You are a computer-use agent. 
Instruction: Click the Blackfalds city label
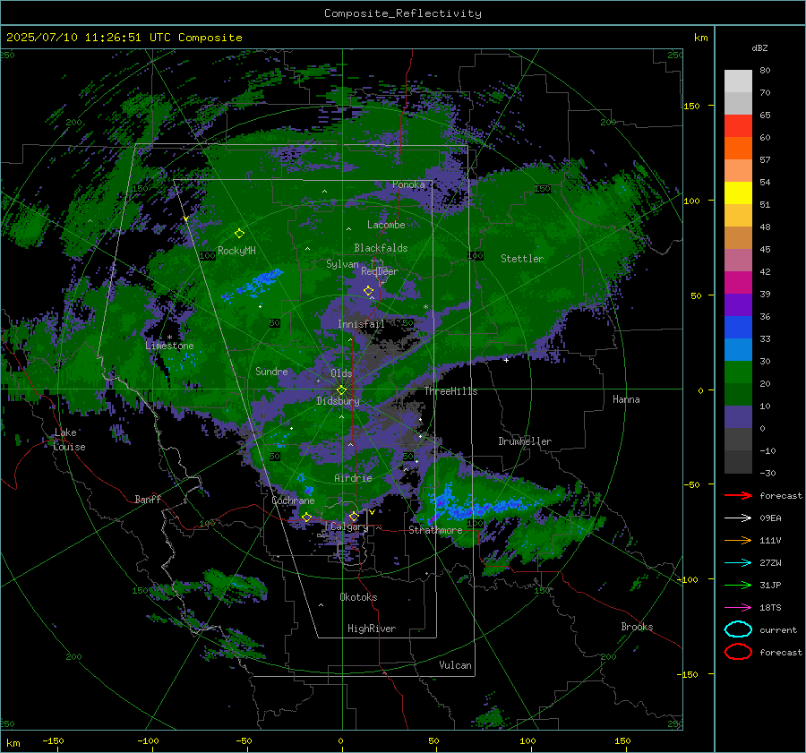(381, 248)
